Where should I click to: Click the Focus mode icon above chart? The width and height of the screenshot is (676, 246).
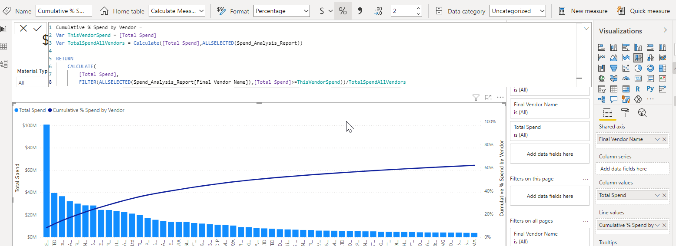(x=488, y=98)
